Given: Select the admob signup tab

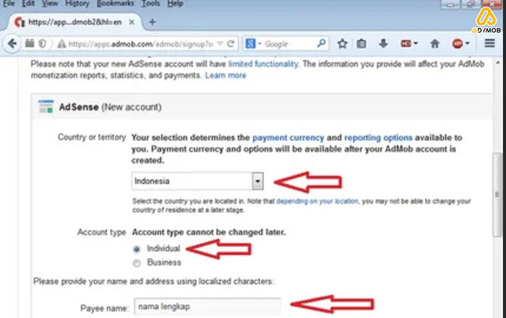Looking at the screenshot, I should click(75, 22).
